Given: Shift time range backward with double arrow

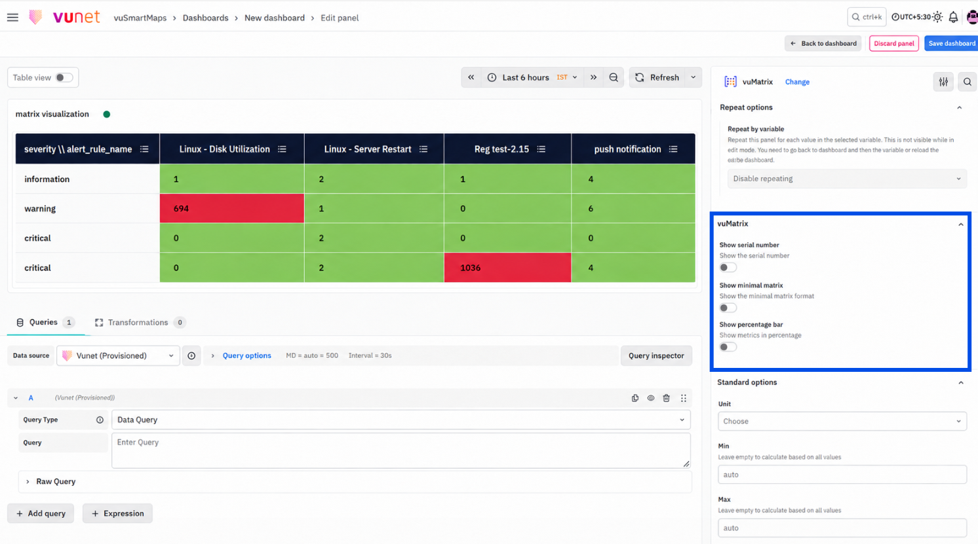Looking at the screenshot, I should pyautogui.click(x=471, y=77).
